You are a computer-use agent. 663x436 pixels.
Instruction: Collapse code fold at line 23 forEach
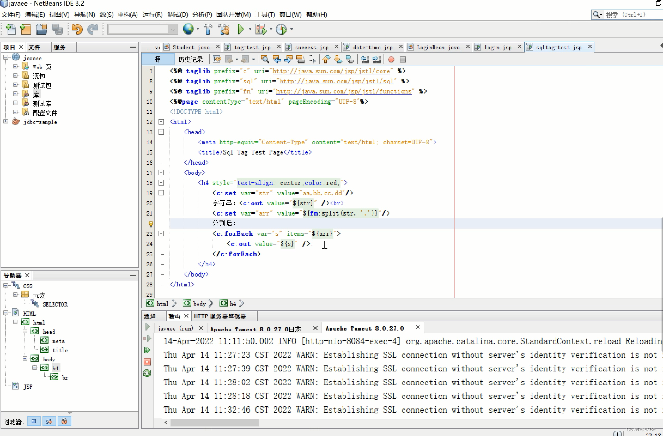click(161, 233)
